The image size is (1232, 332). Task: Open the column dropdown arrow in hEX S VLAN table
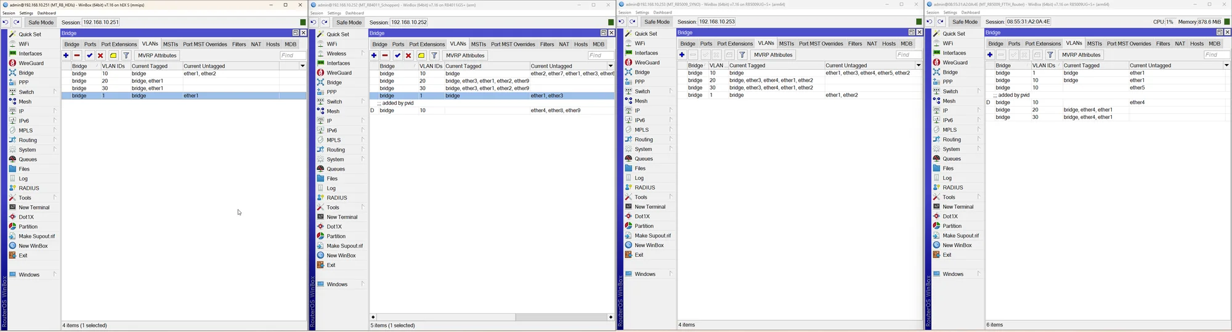tap(302, 66)
